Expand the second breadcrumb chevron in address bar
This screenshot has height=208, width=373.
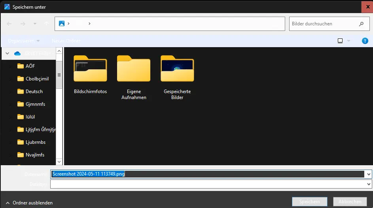pos(89,23)
